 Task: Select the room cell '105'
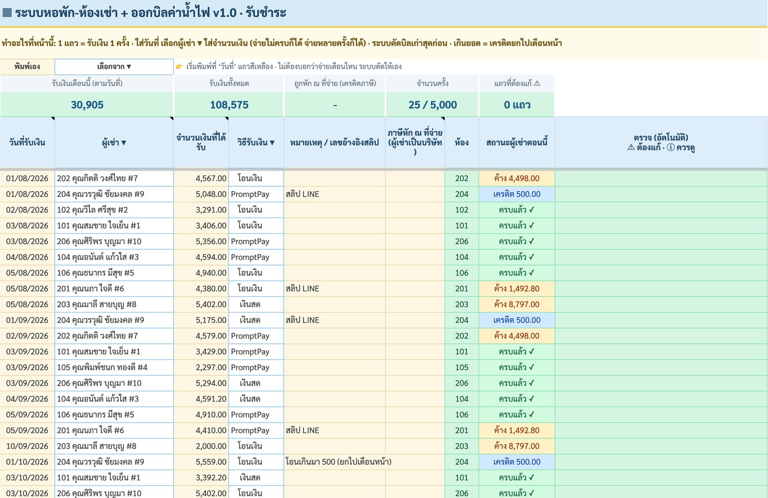(x=462, y=367)
